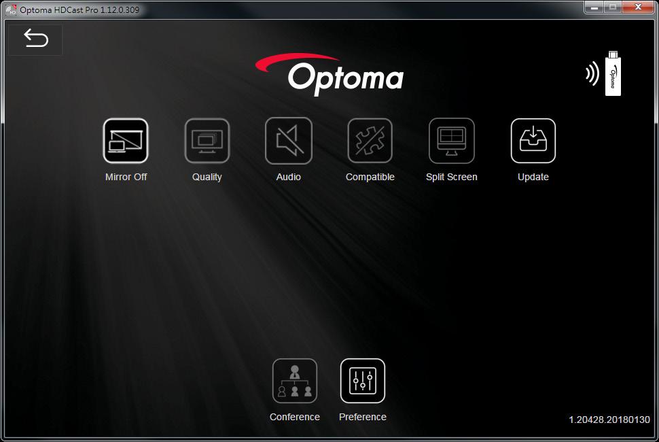Click the Split Screen label text

(451, 177)
